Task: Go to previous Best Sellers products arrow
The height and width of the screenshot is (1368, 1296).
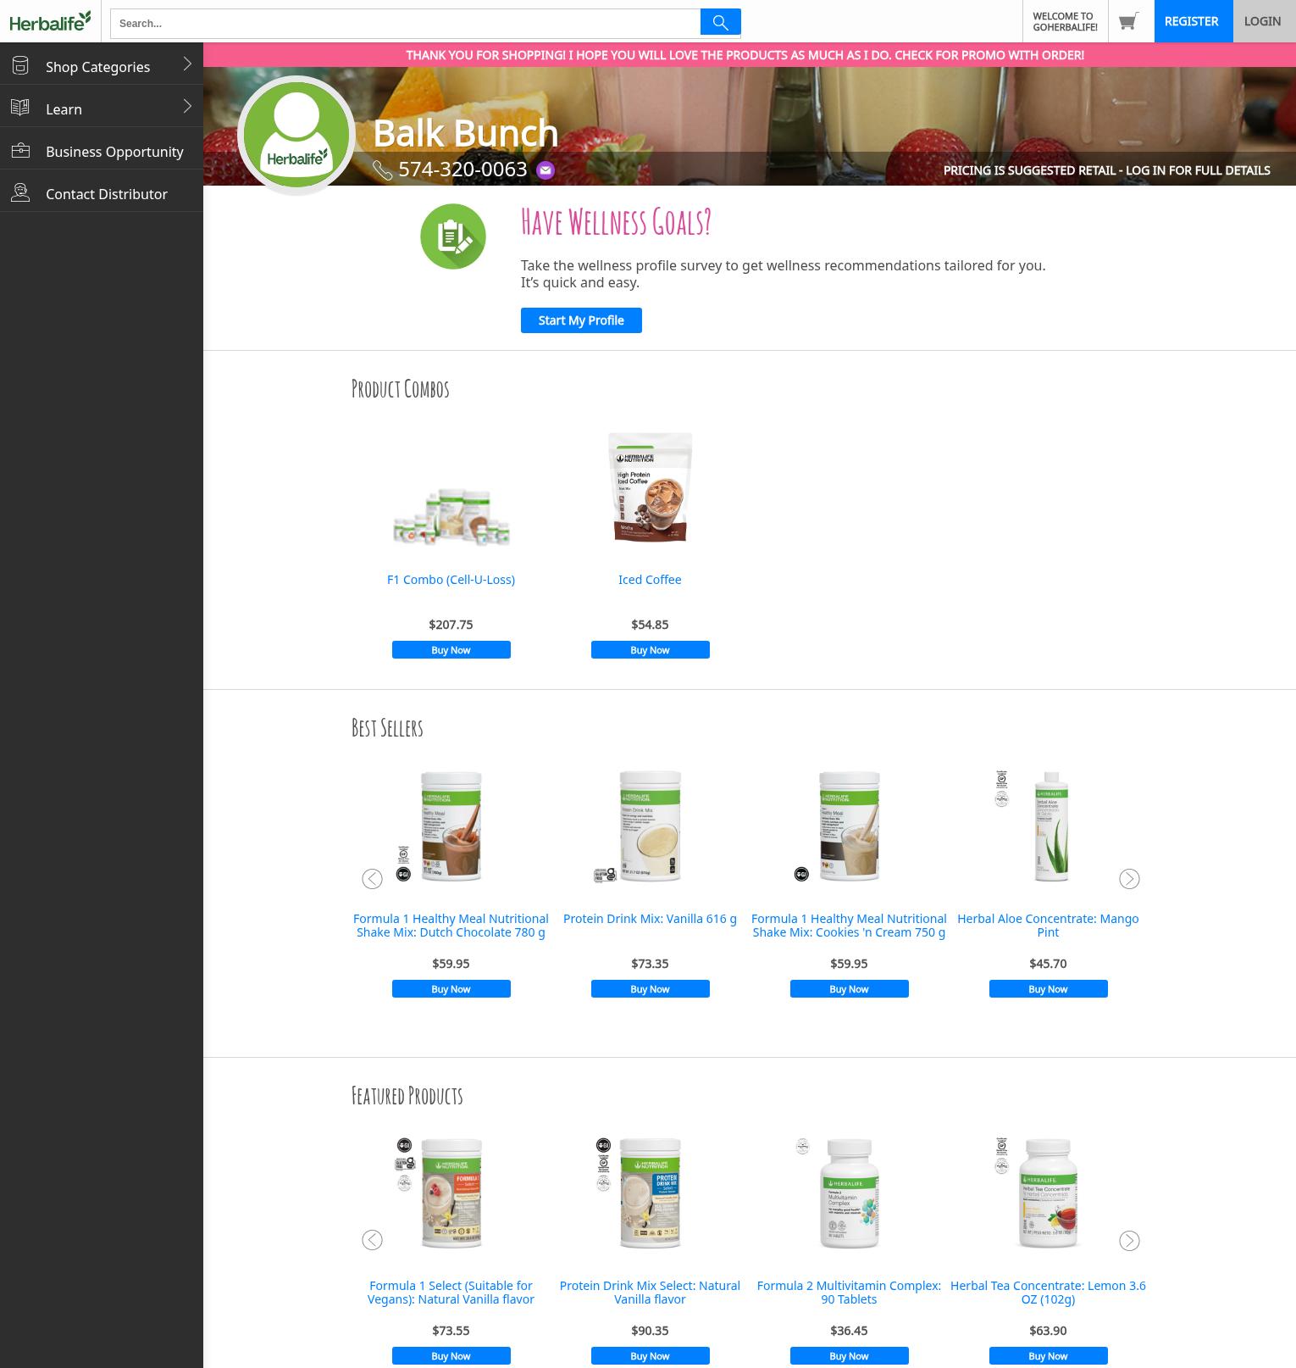Action: click(372, 879)
